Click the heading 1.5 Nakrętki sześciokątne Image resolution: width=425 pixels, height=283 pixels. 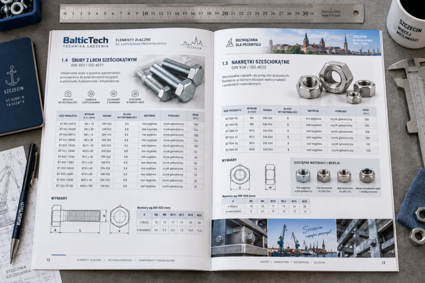[256, 62]
